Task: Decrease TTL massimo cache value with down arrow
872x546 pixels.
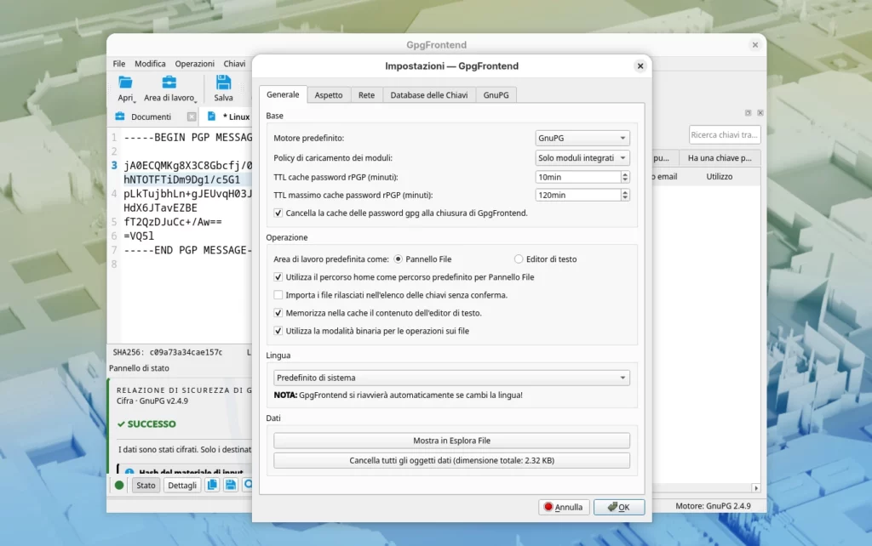Action: pyautogui.click(x=625, y=198)
